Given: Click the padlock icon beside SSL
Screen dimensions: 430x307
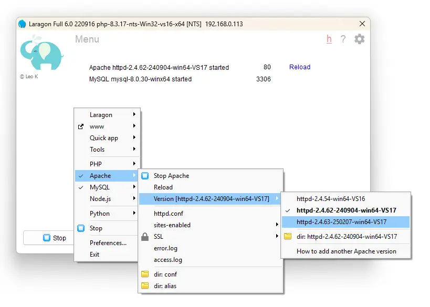Looking at the screenshot, I should point(145,237).
